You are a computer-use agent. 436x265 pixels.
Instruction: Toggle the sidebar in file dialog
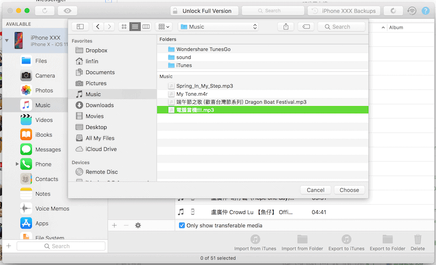pos(80,27)
